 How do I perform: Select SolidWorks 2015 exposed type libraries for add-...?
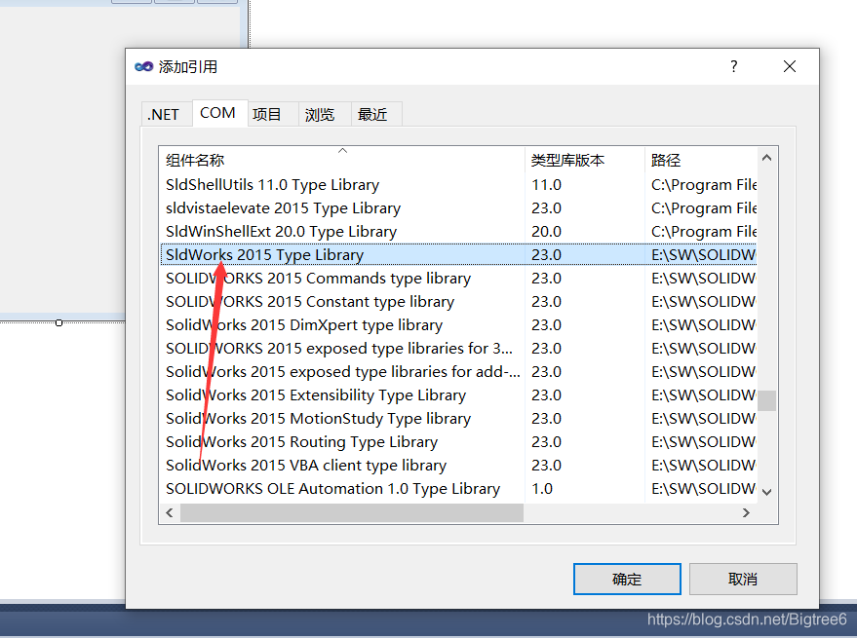[342, 372]
